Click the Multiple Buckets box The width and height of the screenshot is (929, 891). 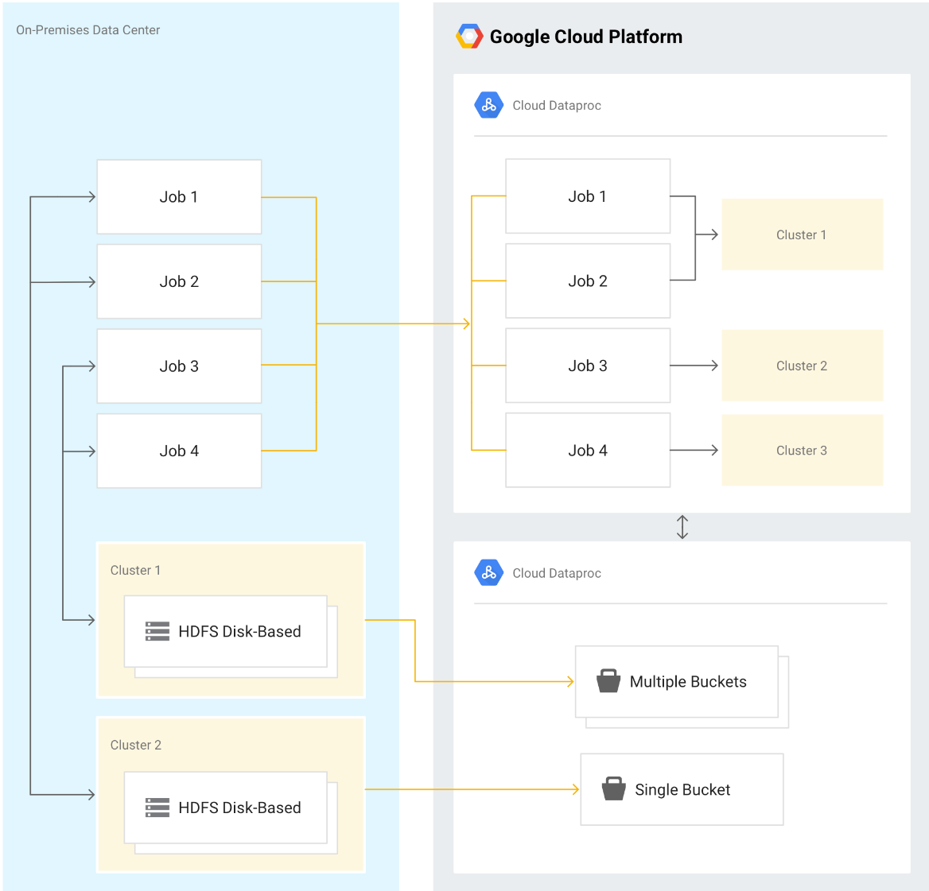(677, 681)
